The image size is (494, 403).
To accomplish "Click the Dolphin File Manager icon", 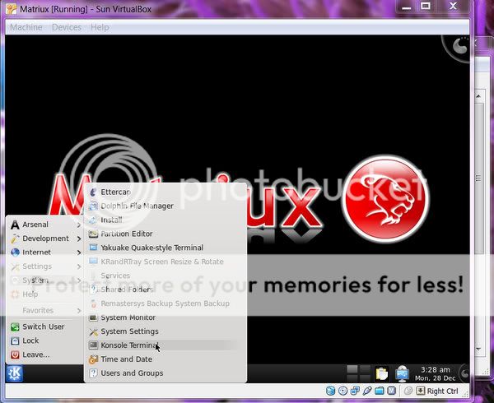I will 93,206.
